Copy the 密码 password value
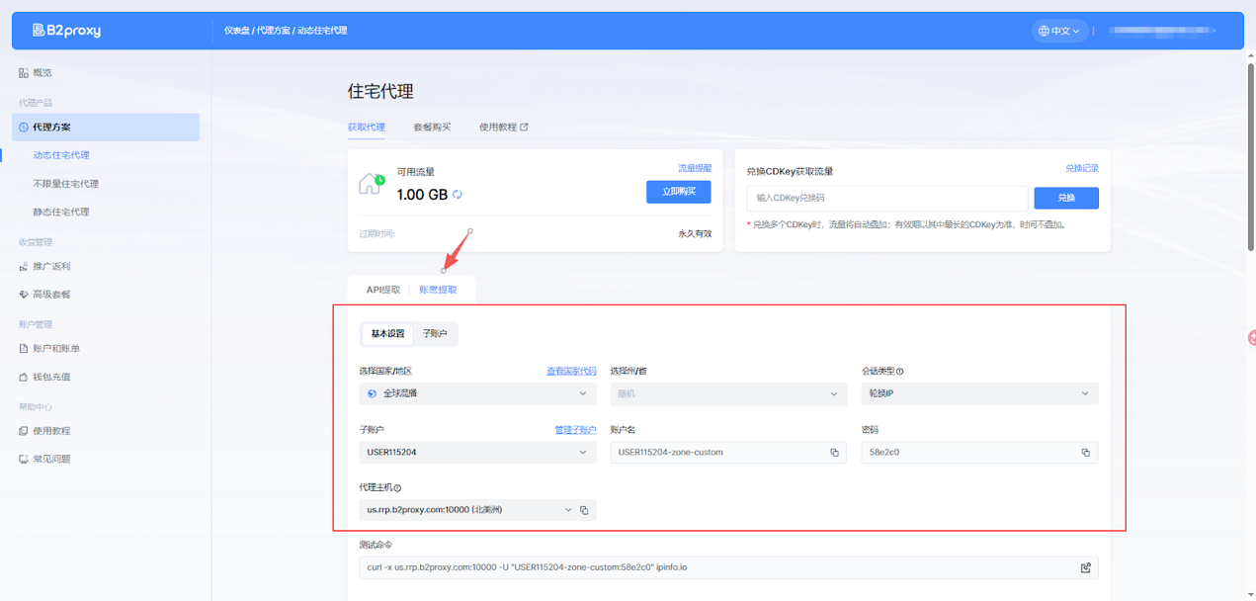Screen dimensions: 1256x601 point(1085,453)
